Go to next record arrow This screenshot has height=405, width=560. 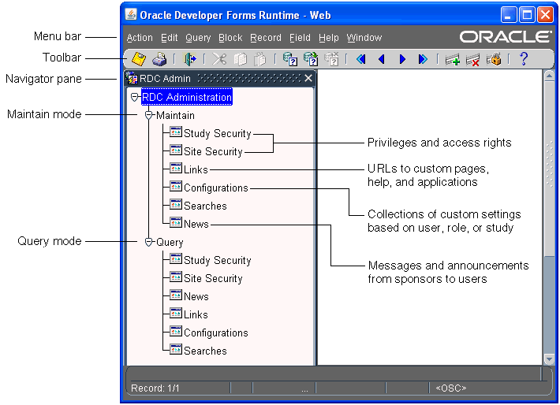[402, 59]
